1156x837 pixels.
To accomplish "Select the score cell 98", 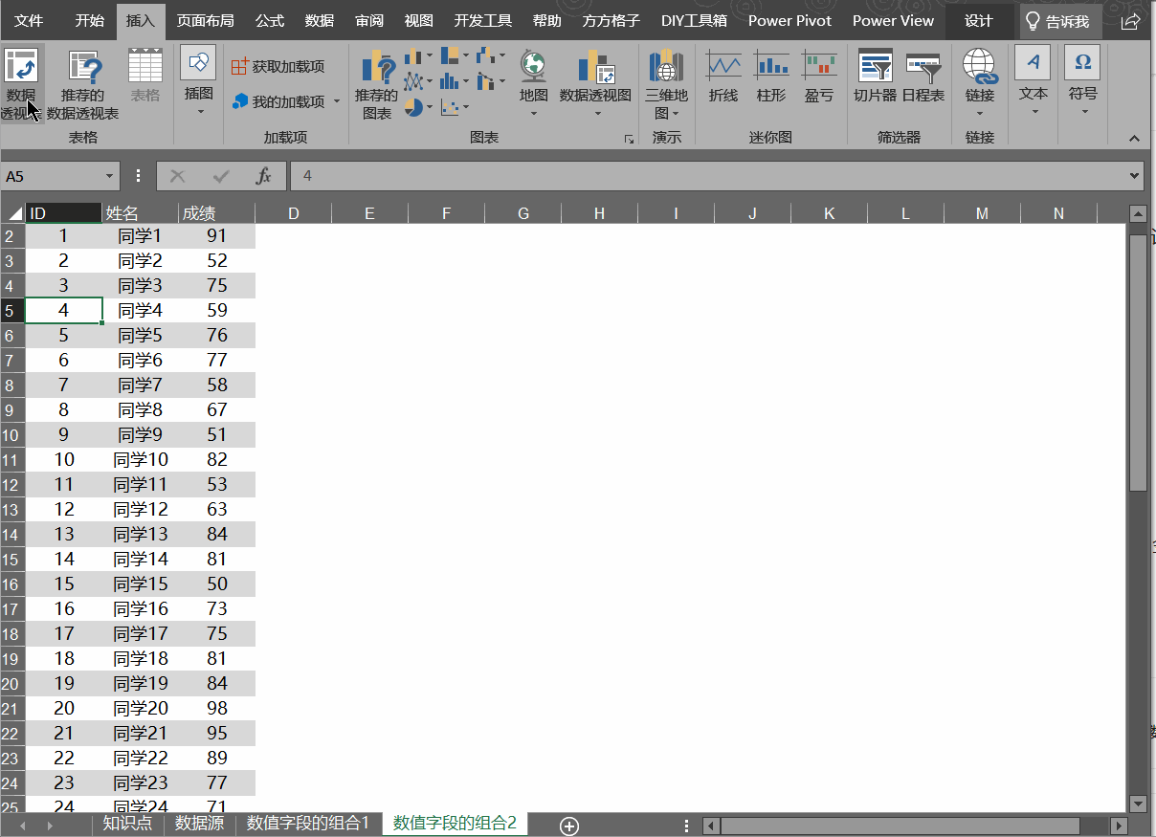I will coord(217,709).
